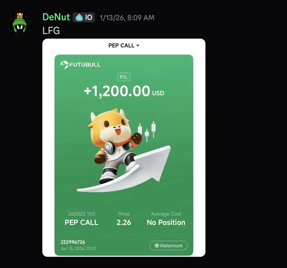Select the LFG message text

pyautogui.click(x=51, y=31)
